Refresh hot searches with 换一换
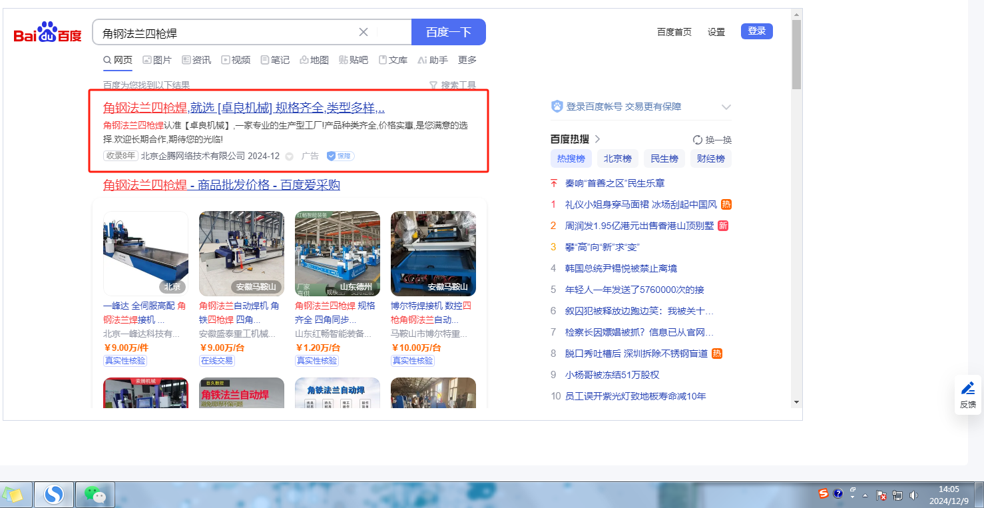Viewport: 984px width, 508px height. coord(712,140)
